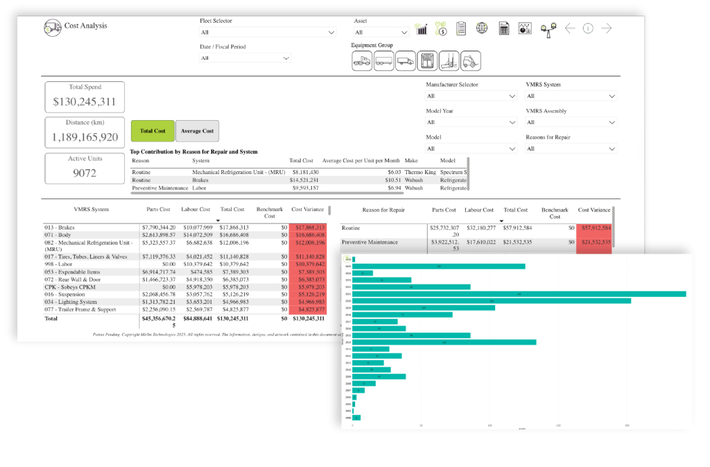Toggle the trailer equipment group filter
710x467 pixels.
click(x=383, y=61)
